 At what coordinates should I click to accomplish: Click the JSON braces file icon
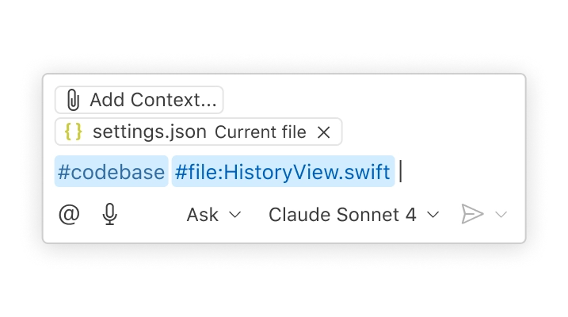pos(74,132)
